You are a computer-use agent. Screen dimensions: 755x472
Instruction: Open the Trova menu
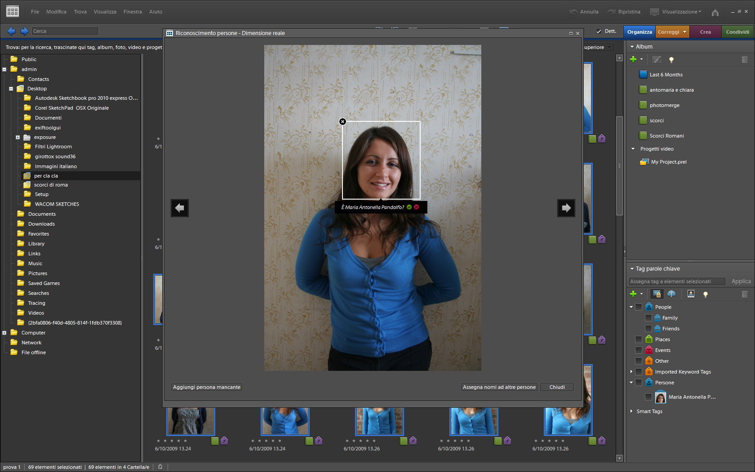[x=80, y=12]
